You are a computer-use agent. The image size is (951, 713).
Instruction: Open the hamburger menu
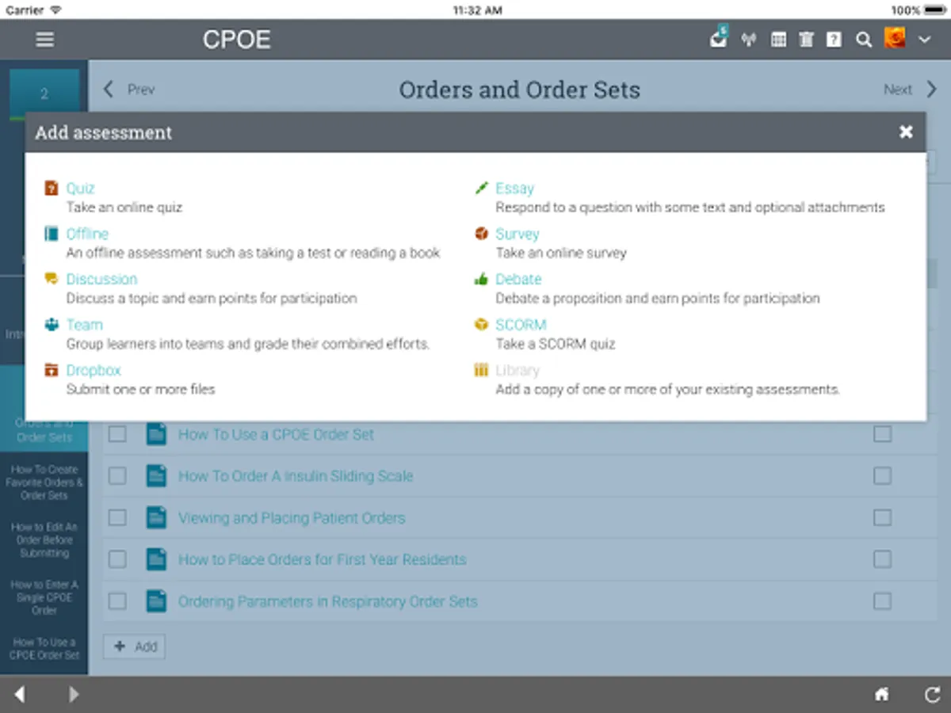tap(45, 40)
